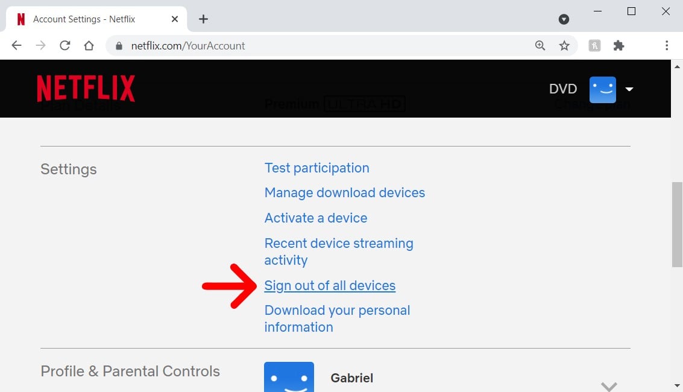Open Manage download devices link
The image size is (683, 392).
click(344, 193)
